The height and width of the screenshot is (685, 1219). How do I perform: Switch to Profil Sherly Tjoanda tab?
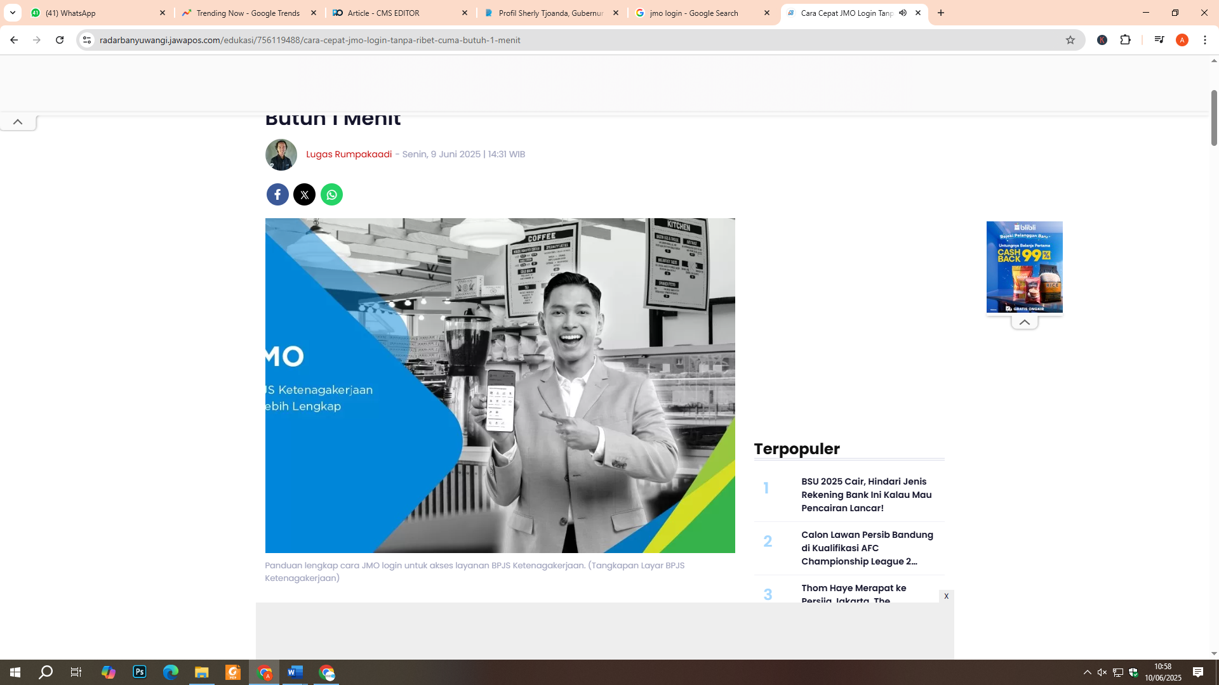(x=552, y=13)
